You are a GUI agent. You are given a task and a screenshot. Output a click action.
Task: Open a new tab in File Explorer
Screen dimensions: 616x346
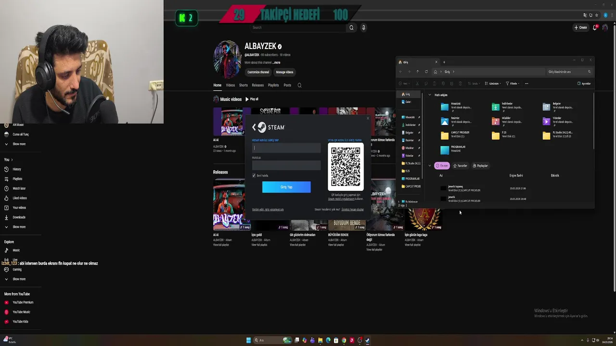point(444,62)
